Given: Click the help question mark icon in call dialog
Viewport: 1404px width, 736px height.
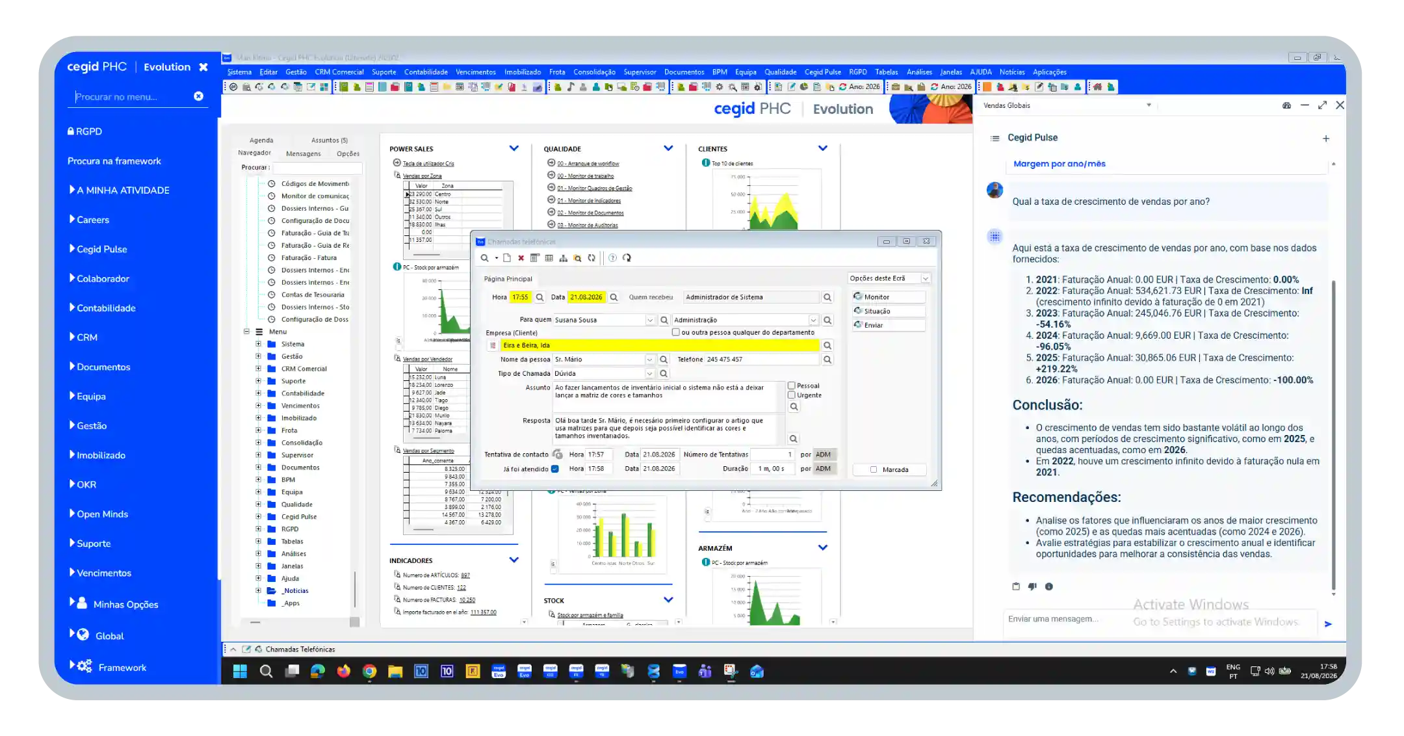Looking at the screenshot, I should 612,258.
